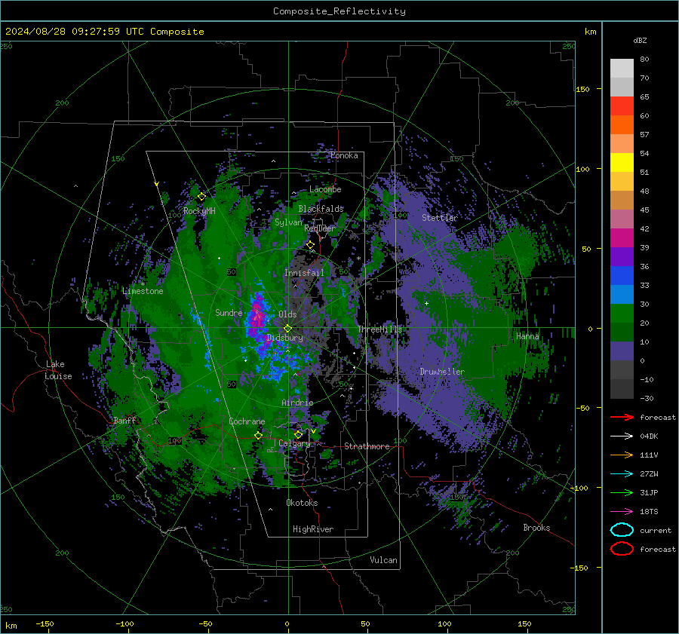The image size is (679, 634).
Task: Pick the slate purple 0-10 dBZ swatch
Action: (622, 351)
